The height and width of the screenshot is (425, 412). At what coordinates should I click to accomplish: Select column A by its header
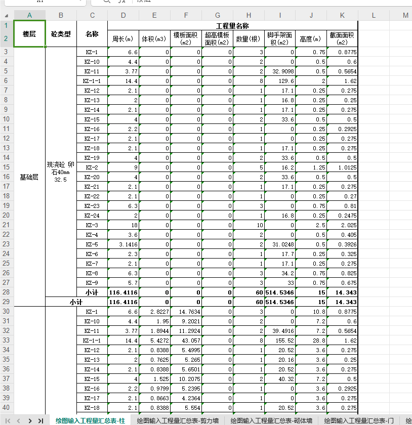point(29,16)
